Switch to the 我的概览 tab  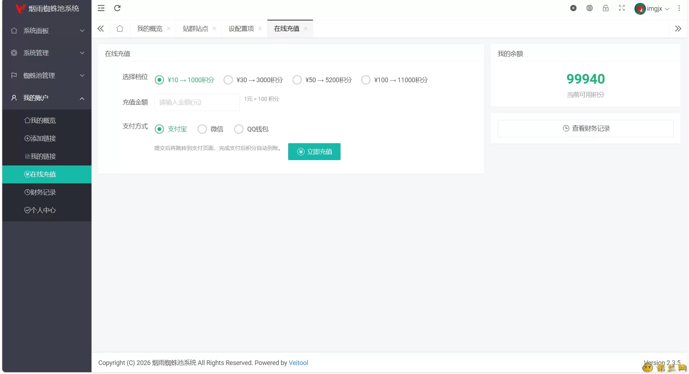click(150, 29)
